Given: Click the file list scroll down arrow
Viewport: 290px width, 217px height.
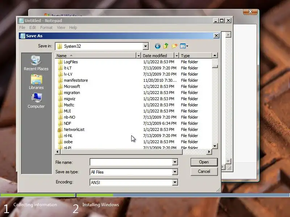Looking at the screenshot, I should (x=215, y=146).
